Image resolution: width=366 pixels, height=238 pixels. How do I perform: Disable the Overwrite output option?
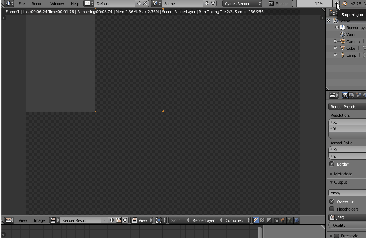click(332, 201)
